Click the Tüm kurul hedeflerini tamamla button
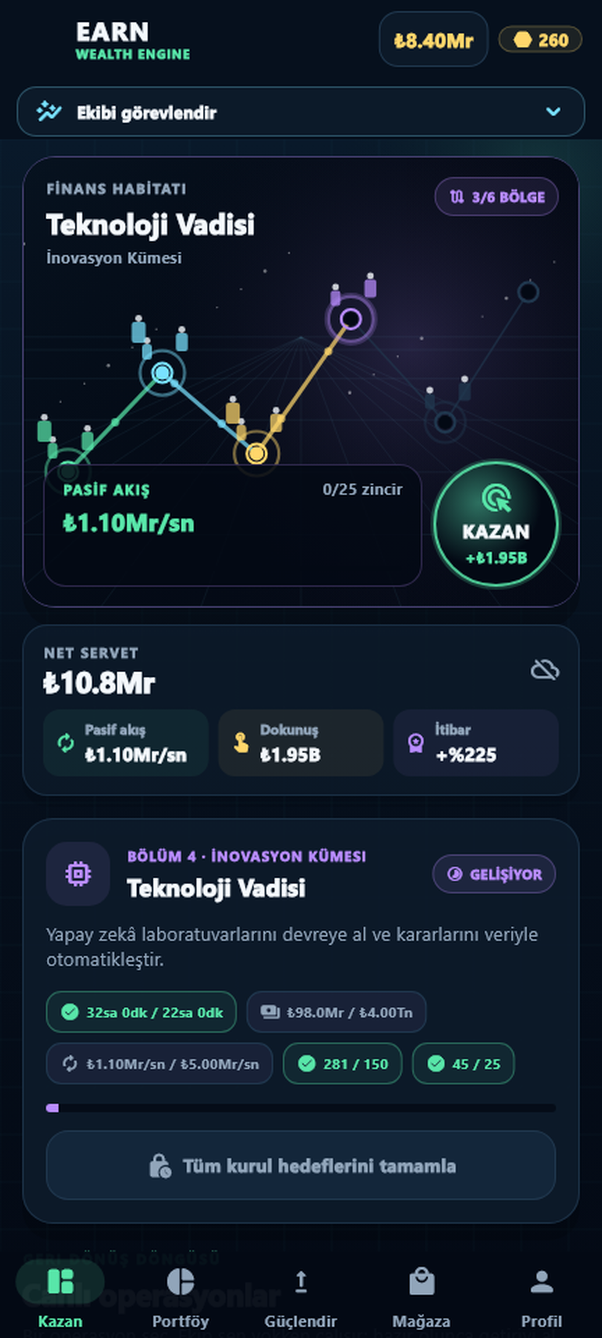602x1338 pixels. [x=301, y=1165]
